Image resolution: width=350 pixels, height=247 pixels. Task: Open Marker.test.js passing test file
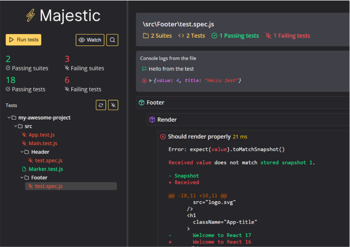45,169
